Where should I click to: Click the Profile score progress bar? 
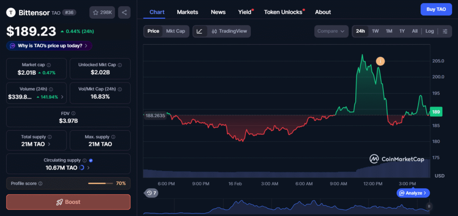(x=100, y=183)
